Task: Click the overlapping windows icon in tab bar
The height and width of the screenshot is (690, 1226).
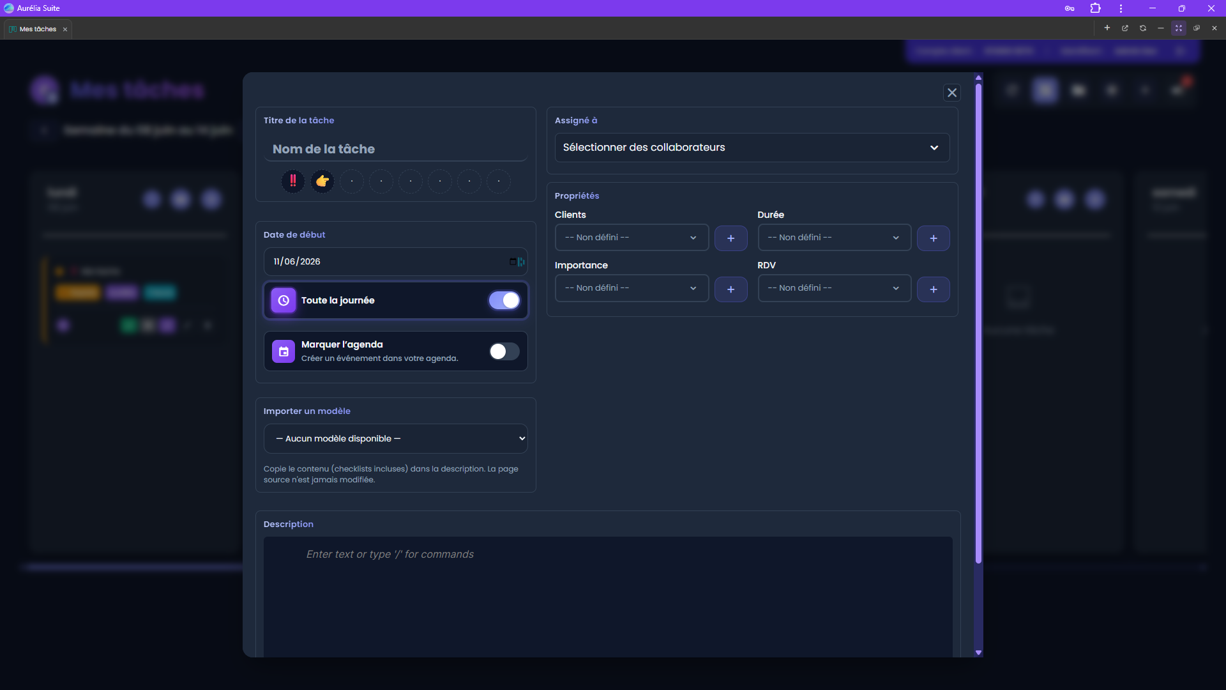Action: (1197, 28)
